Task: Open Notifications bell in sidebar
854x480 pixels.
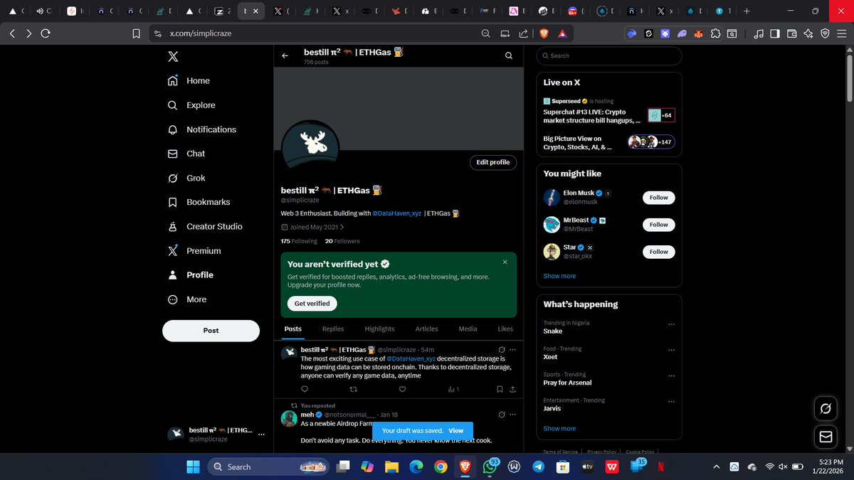Action: tap(201, 129)
